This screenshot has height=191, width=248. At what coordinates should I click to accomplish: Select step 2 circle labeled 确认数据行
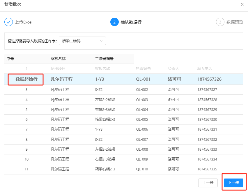pyautogui.click(x=114, y=22)
